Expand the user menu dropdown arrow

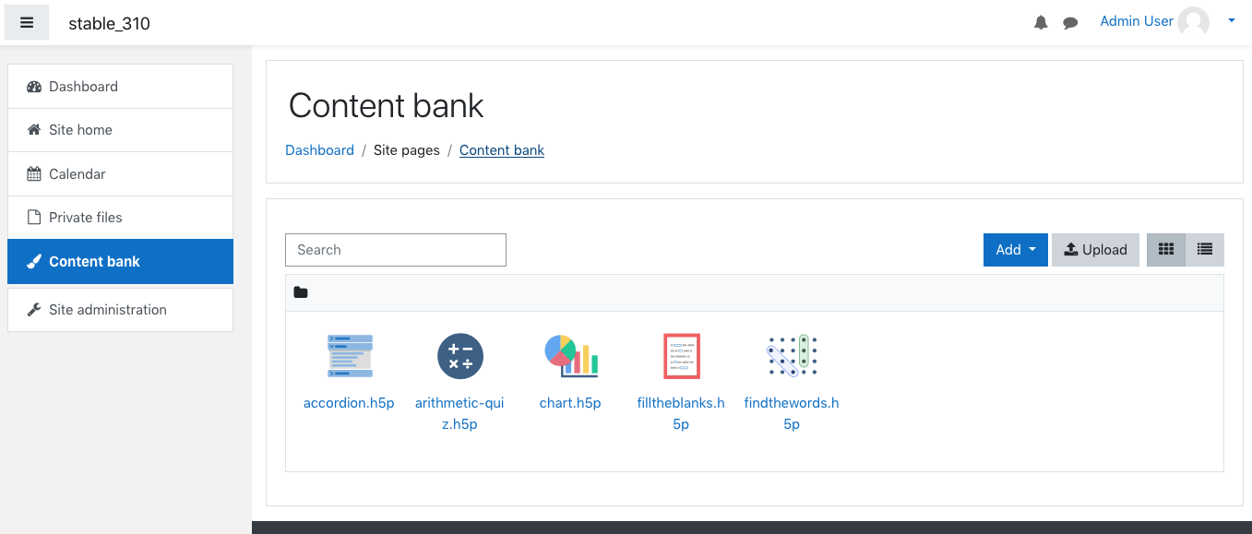1232,21
